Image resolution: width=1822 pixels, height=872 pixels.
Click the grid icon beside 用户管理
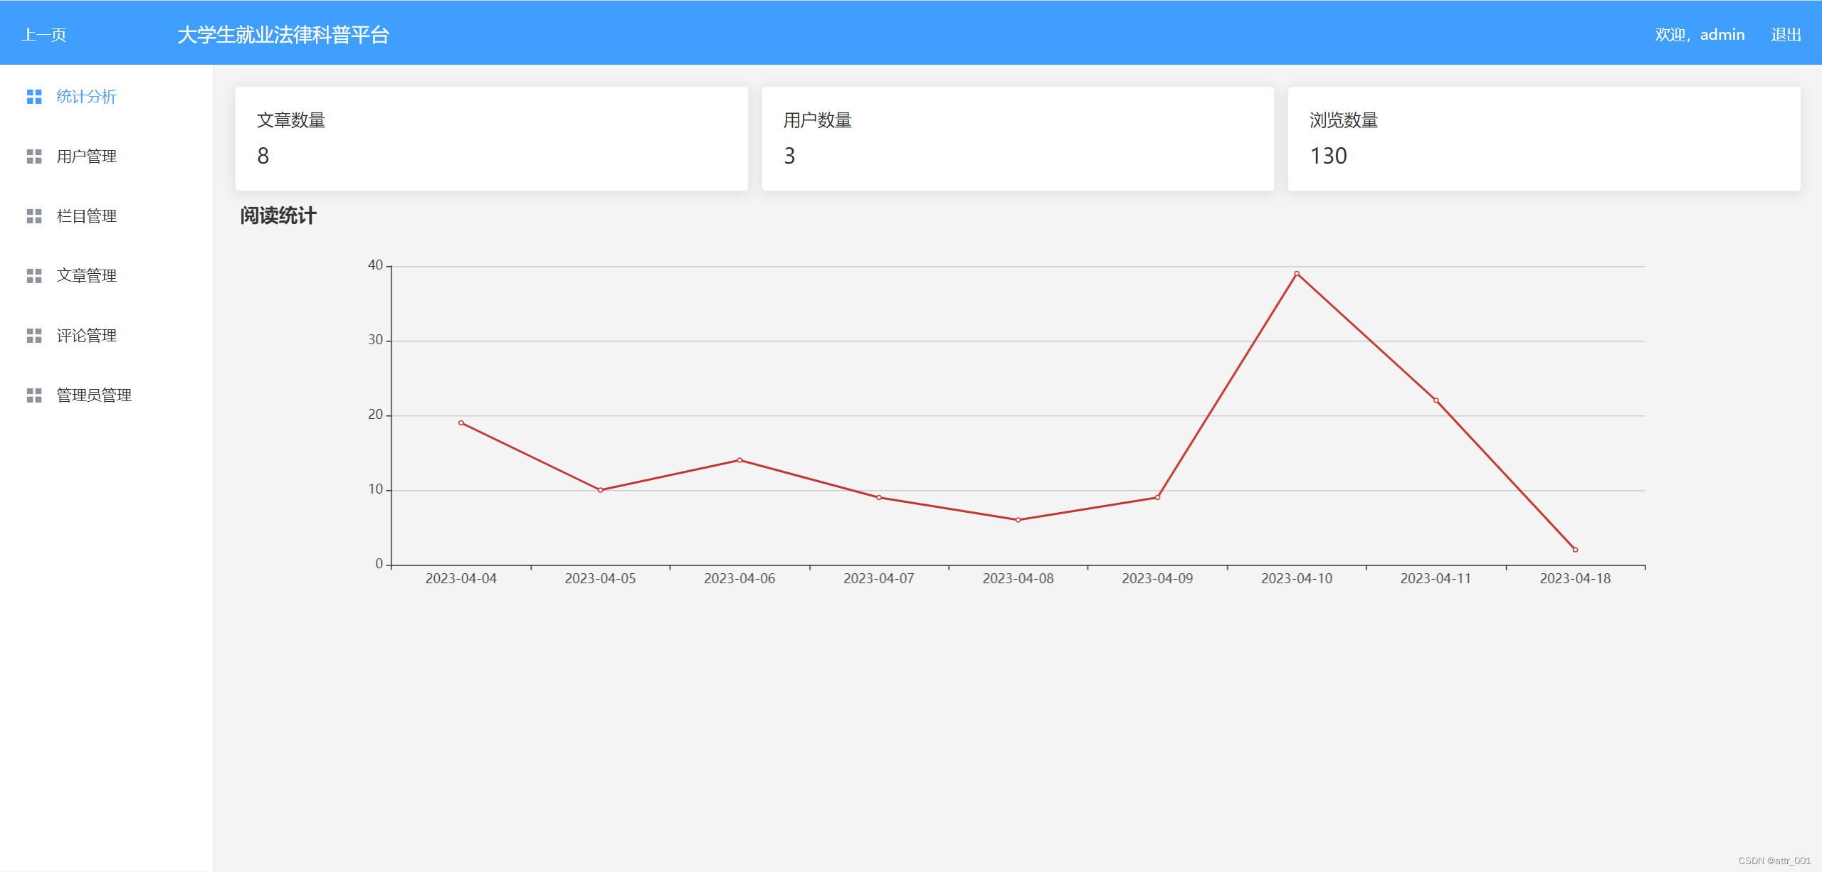click(34, 156)
